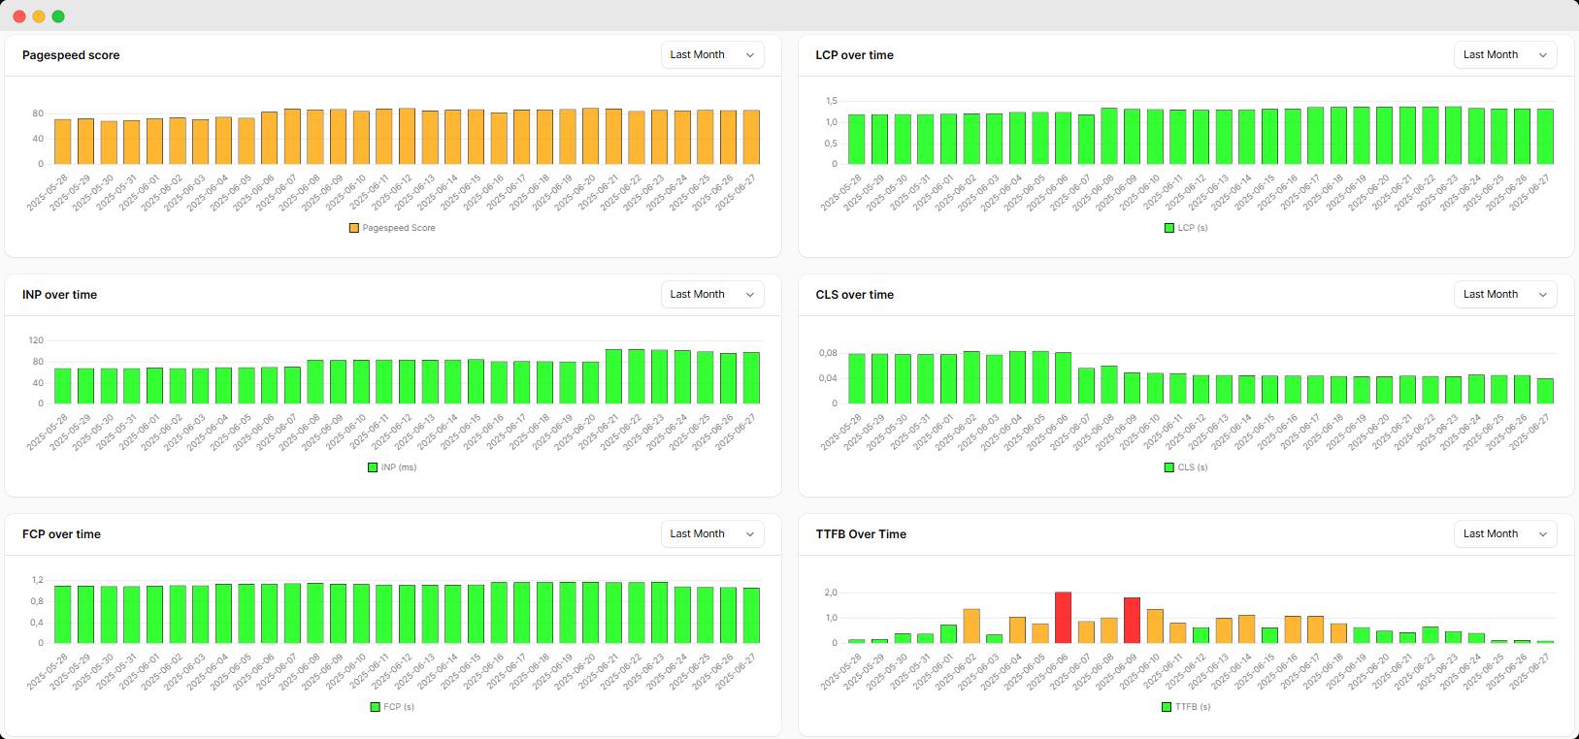Toggle CLS (s) legend green swatch
This screenshot has height=739, width=1579.
(x=1169, y=467)
